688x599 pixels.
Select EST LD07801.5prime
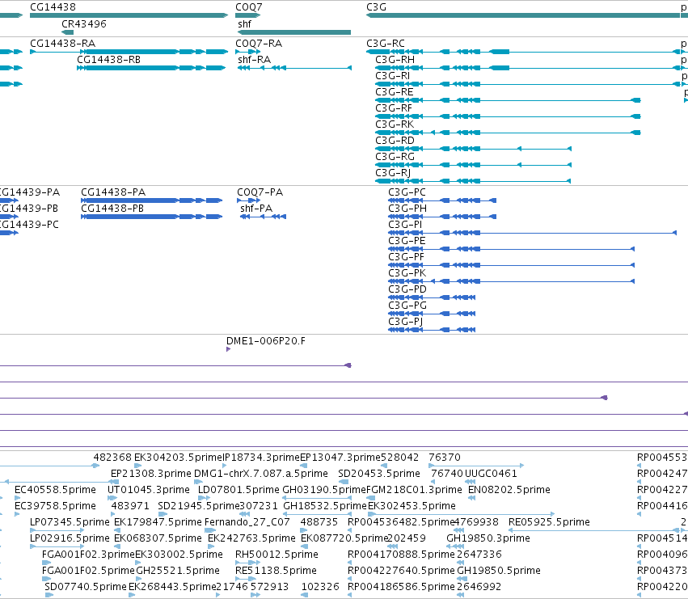[238, 490]
